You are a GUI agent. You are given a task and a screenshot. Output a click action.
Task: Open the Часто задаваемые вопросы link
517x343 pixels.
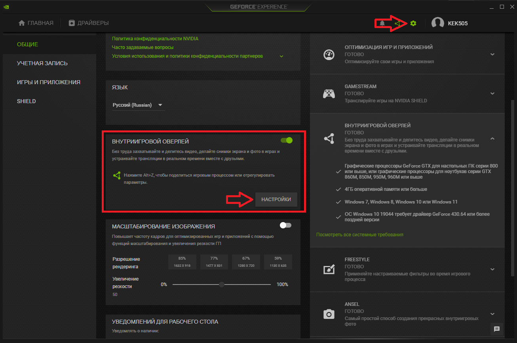pyautogui.click(x=143, y=47)
